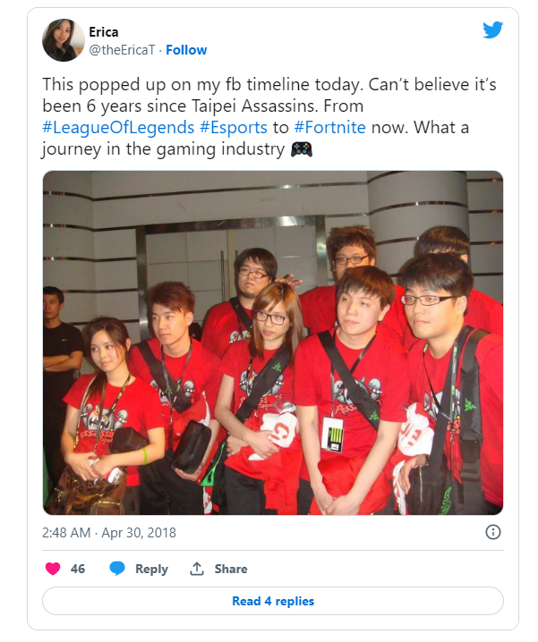The image size is (538, 642).
Task: Click the 46 likes count
Action: [x=78, y=569]
